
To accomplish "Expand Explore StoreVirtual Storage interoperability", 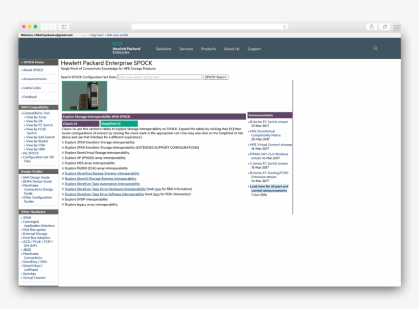I will pos(63,153).
